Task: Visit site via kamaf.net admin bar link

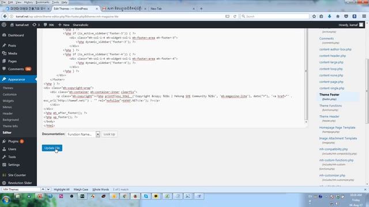Action: coord(19,25)
